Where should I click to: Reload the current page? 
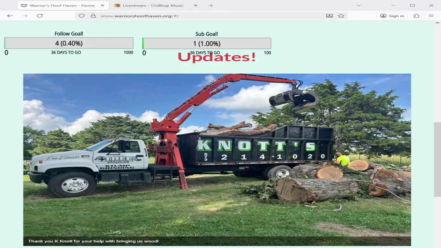click(x=40, y=16)
